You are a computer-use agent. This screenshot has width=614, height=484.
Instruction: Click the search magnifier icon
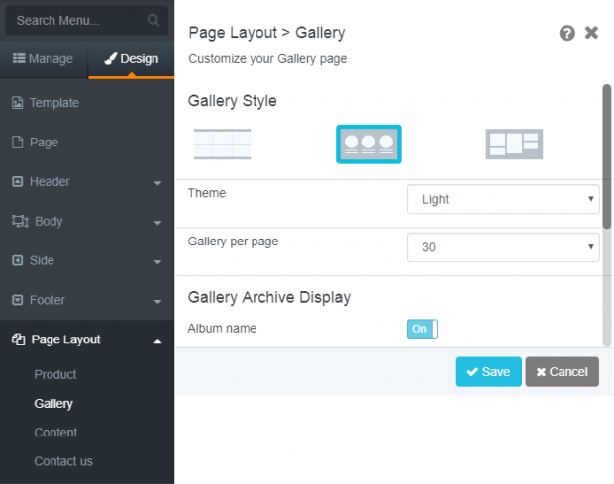(x=153, y=20)
